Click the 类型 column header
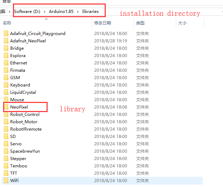Screen dimensions: 223x187 140,23
